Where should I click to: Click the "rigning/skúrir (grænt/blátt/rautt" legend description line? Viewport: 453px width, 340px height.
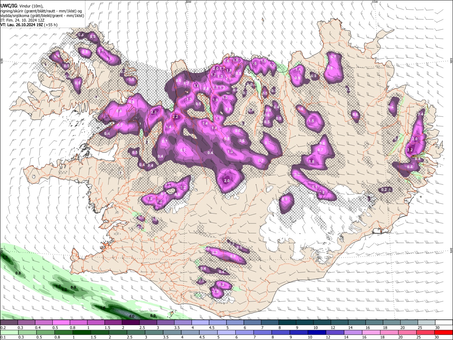[42, 11]
